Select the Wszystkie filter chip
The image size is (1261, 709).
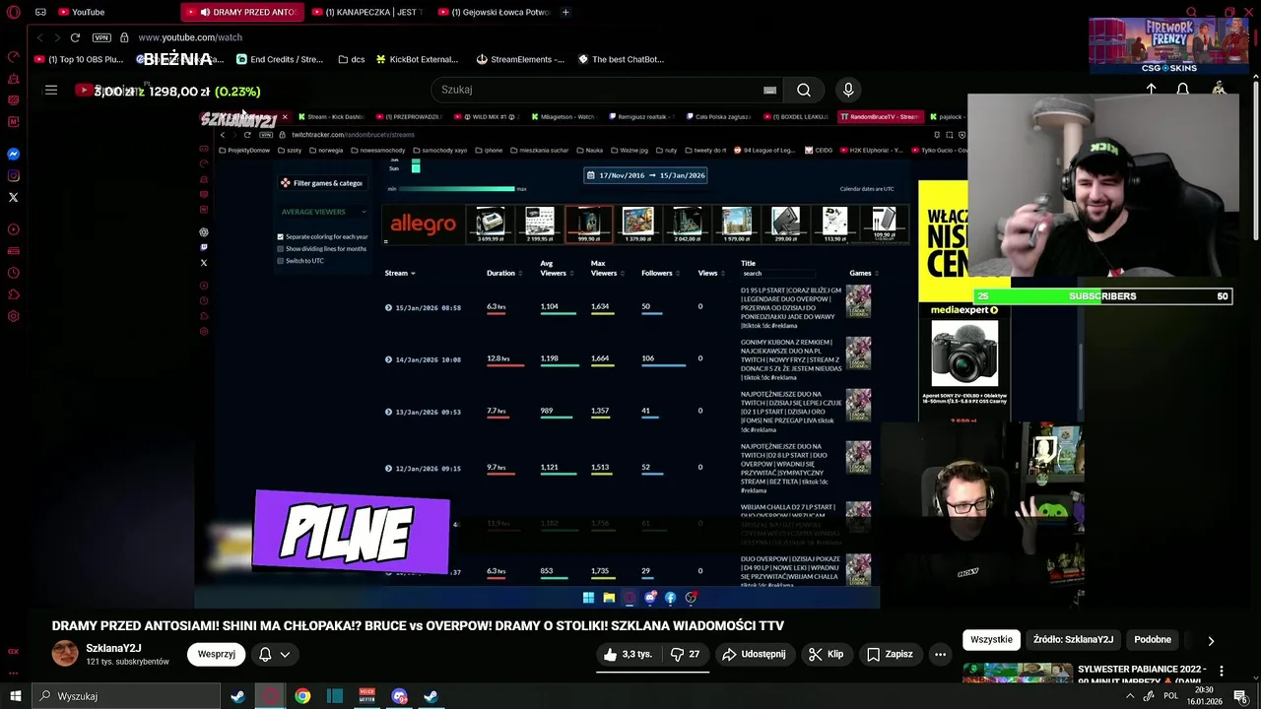pos(991,639)
